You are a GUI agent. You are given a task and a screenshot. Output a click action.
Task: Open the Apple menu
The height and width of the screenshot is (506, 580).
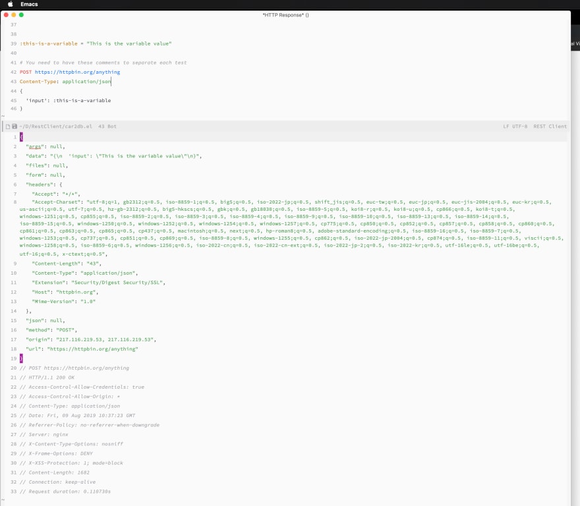[11, 4]
